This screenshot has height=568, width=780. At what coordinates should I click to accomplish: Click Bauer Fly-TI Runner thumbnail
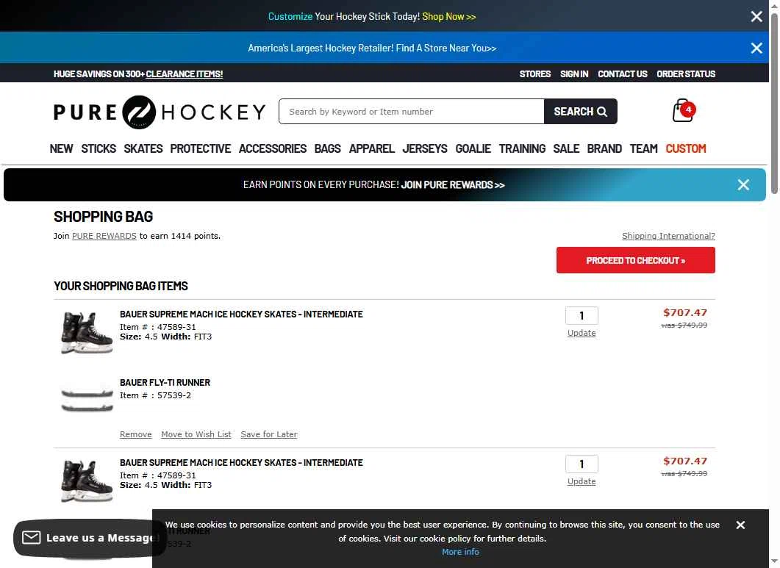[x=87, y=400]
